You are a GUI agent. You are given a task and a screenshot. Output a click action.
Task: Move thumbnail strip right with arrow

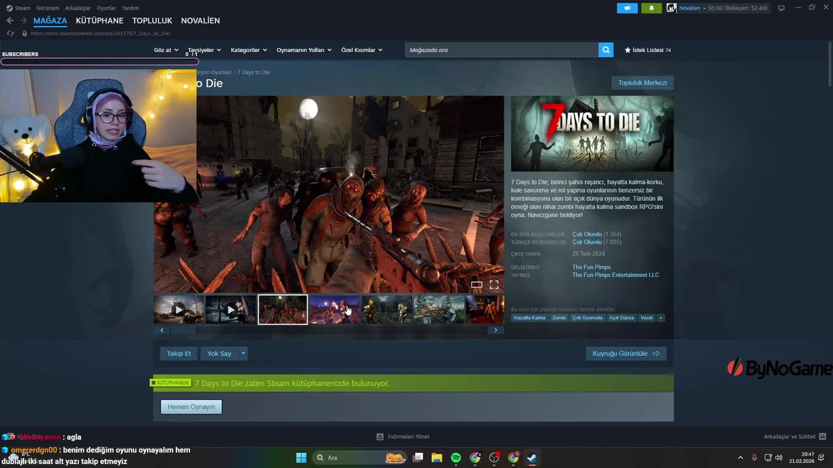pyautogui.click(x=496, y=330)
